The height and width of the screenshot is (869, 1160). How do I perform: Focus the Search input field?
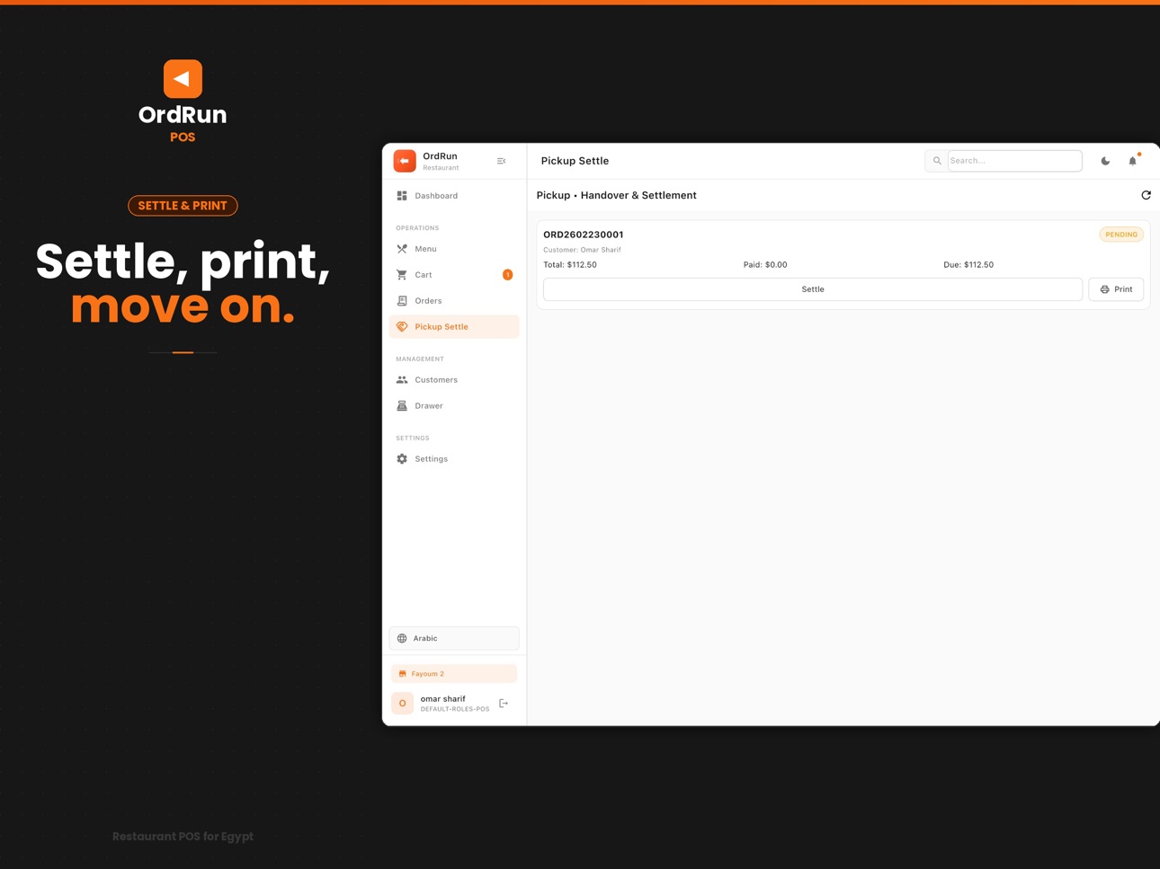[x=1014, y=161]
